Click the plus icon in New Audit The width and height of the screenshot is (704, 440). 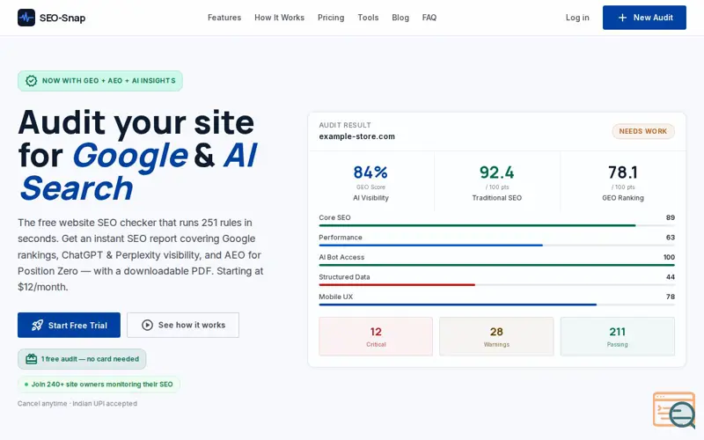point(622,18)
